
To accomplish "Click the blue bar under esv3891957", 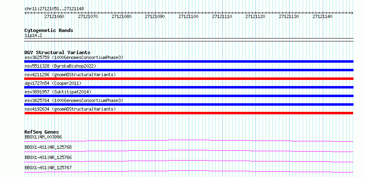I will 189,96.
